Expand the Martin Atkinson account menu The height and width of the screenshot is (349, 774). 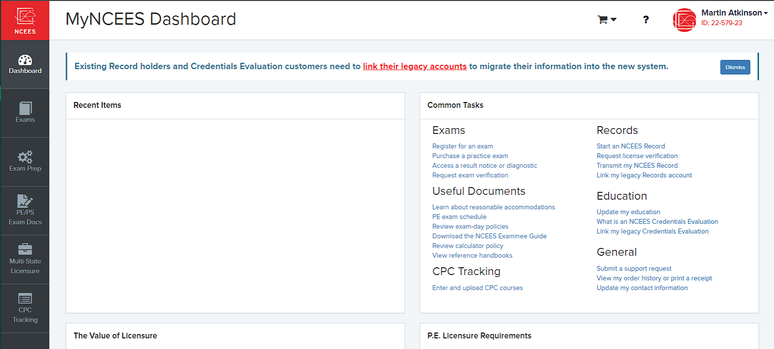coord(734,13)
